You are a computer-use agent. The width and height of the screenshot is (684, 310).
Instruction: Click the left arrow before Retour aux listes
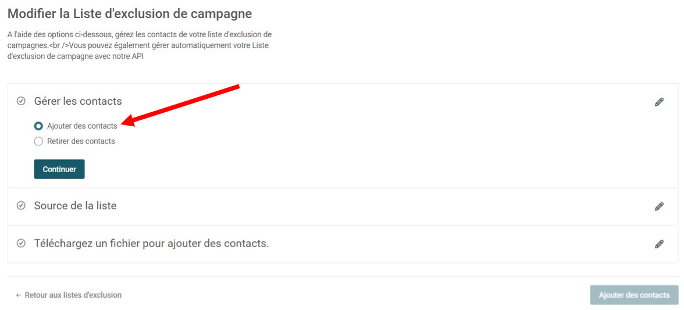click(19, 295)
